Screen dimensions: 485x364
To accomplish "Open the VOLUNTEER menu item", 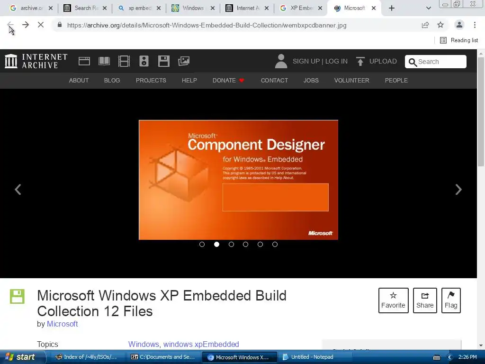I will click(352, 81).
